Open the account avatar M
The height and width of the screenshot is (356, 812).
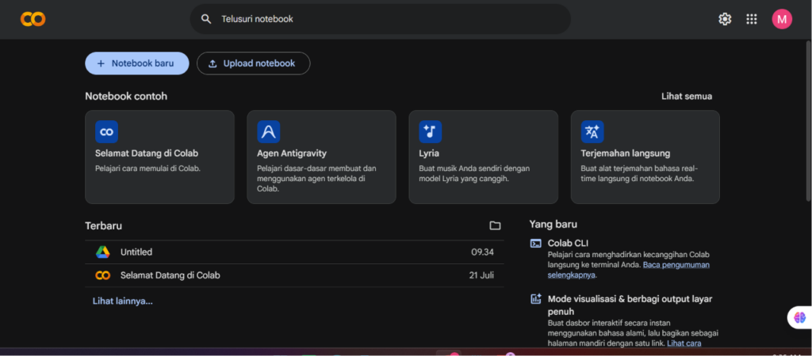tap(782, 19)
